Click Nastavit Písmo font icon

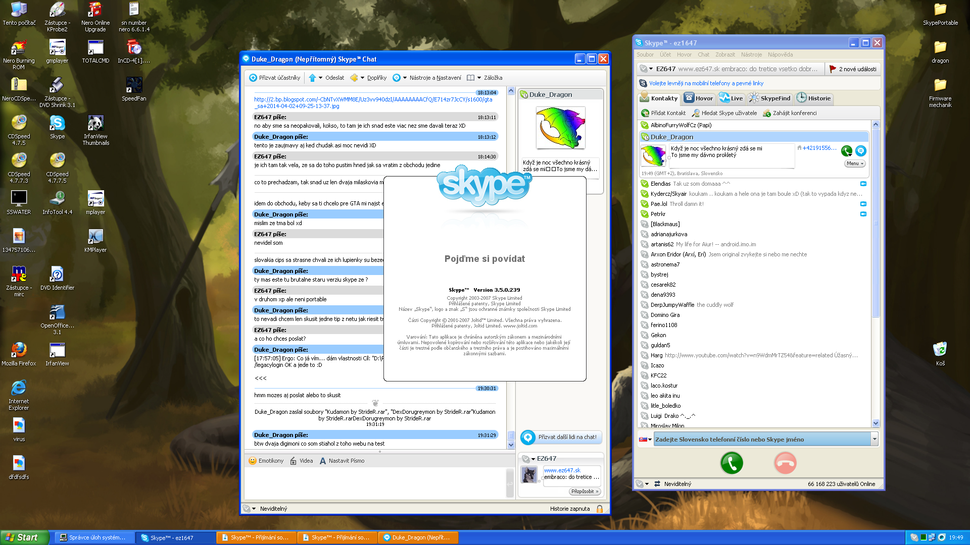coord(323,461)
